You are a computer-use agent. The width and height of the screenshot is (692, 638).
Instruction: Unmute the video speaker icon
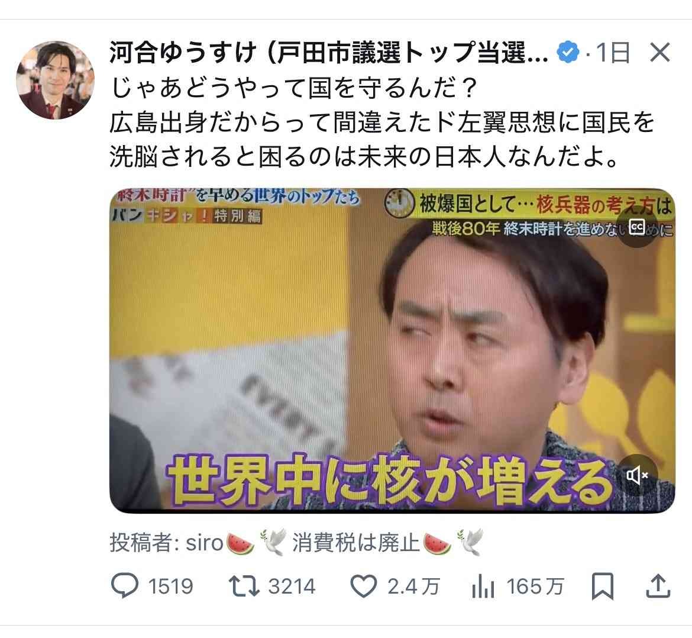pos(637,475)
